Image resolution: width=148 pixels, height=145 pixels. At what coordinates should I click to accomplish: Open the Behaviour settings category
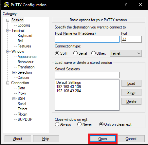(26, 62)
